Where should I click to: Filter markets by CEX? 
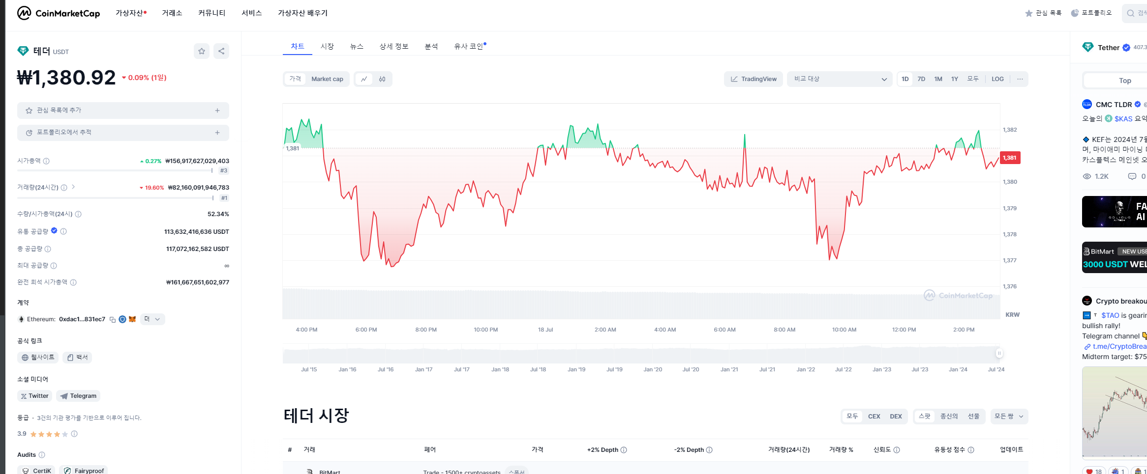(x=874, y=417)
